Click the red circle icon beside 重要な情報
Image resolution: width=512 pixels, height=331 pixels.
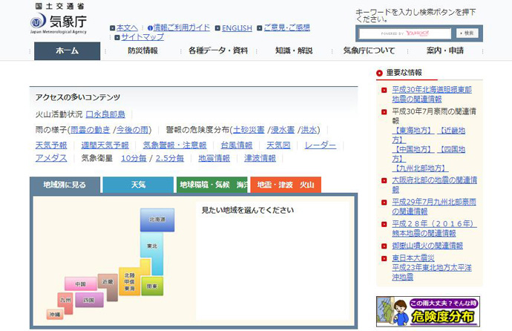tap(379, 73)
